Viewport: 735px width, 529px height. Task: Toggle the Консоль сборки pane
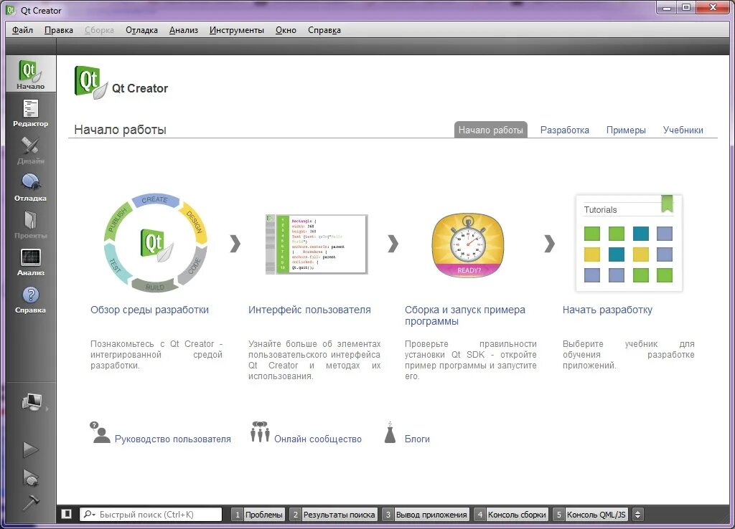click(x=511, y=515)
